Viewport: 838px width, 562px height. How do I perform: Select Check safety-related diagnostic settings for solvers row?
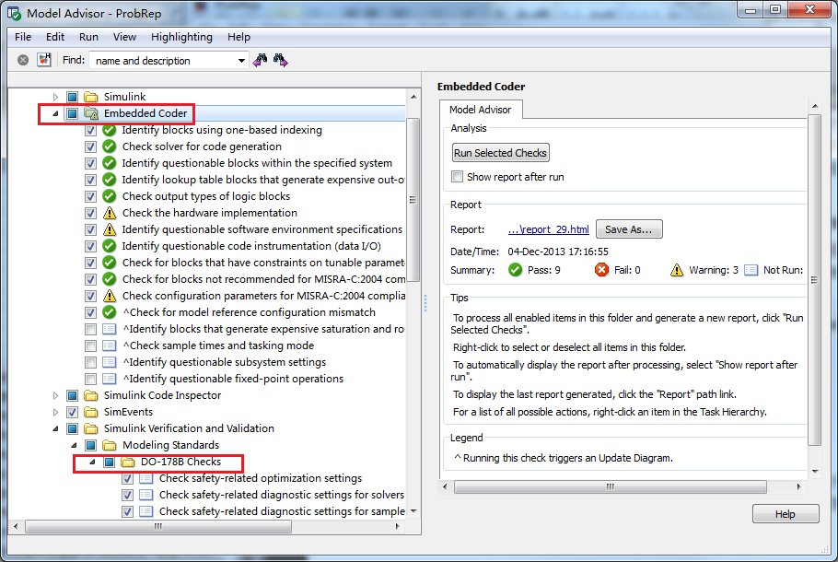coord(282,495)
